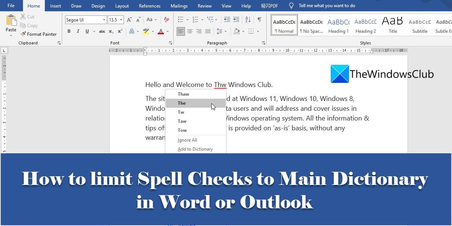Toggle Bold formatting
The width and height of the screenshot is (452, 226).
(69, 32)
